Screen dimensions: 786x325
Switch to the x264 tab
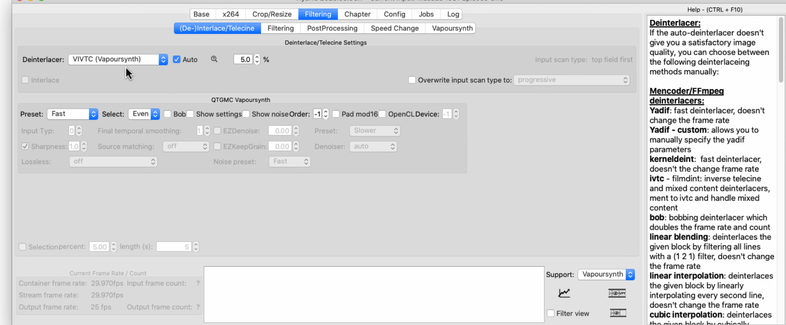230,14
